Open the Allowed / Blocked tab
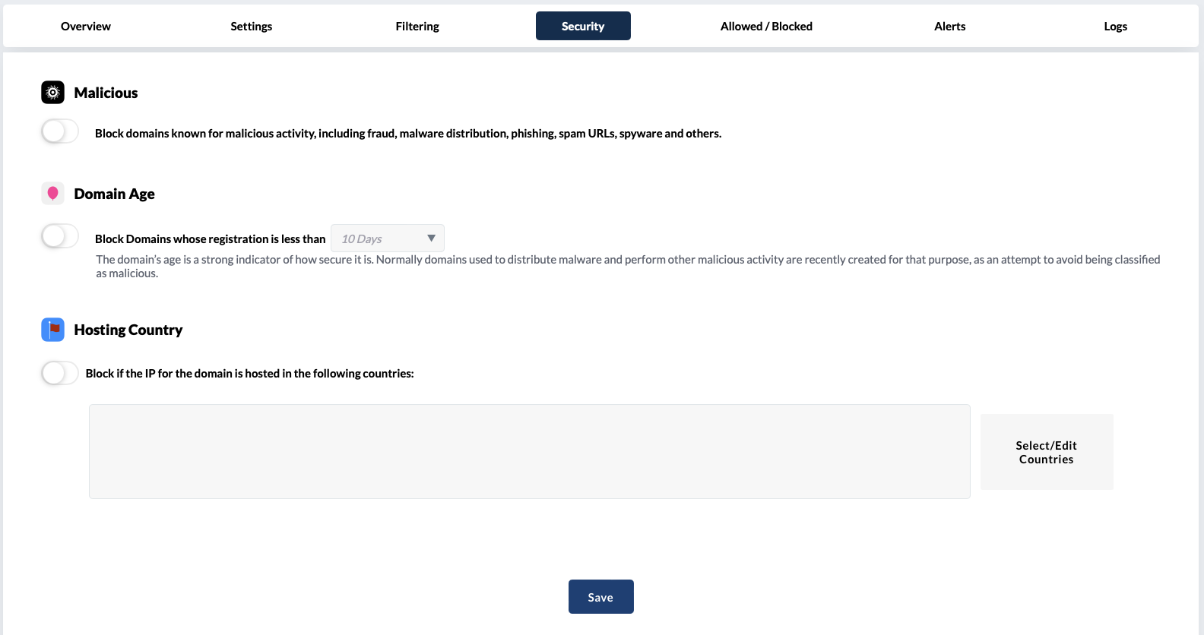 [766, 27]
